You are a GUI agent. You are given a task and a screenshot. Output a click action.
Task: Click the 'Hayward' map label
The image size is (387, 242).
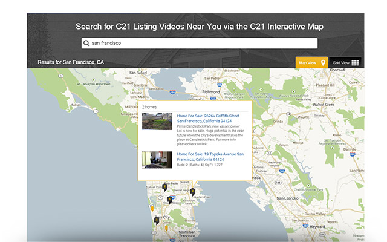click(x=317, y=226)
